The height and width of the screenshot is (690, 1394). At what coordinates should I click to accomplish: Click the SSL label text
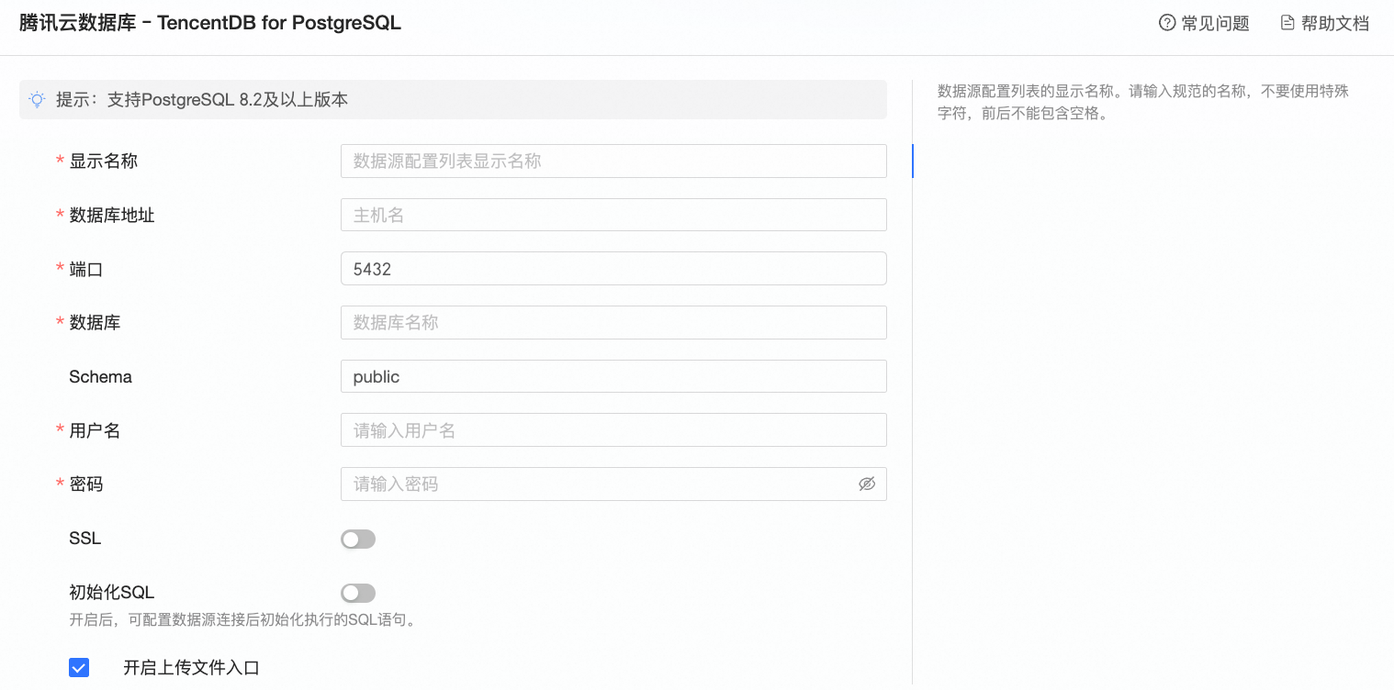click(x=84, y=539)
